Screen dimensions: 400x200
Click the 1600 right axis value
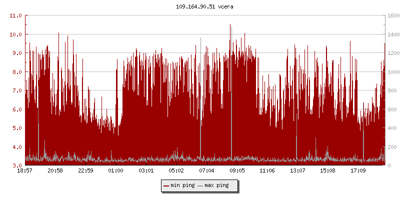(393, 15)
